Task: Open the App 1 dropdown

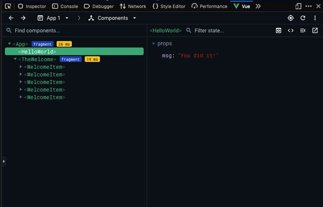Action: [x=53, y=18]
